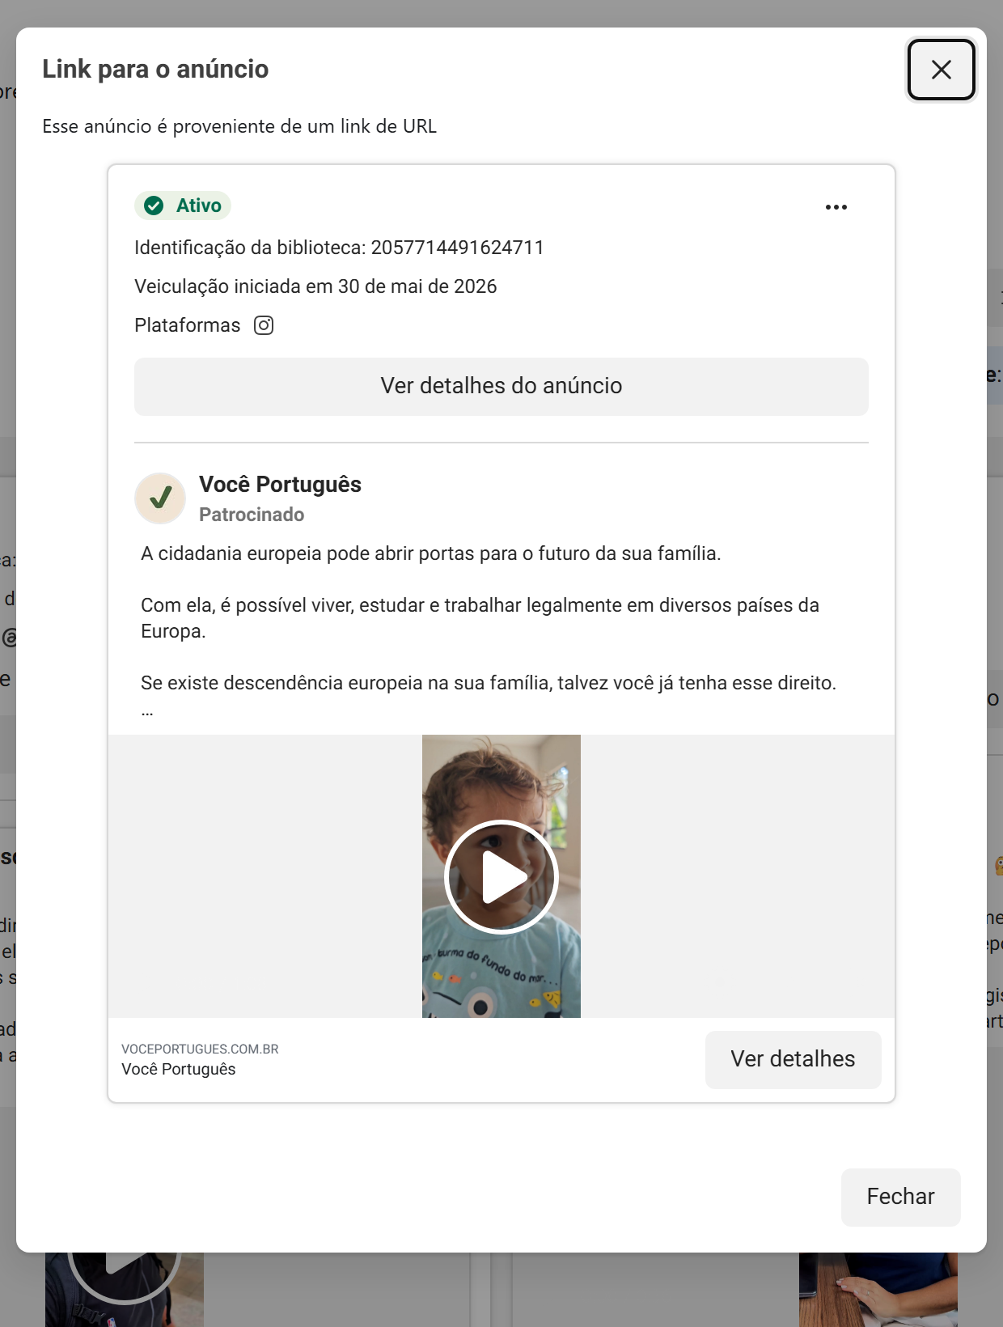The width and height of the screenshot is (1003, 1327).
Task: Click the Plataformas label
Action: pyautogui.click(x=187, y=325)
